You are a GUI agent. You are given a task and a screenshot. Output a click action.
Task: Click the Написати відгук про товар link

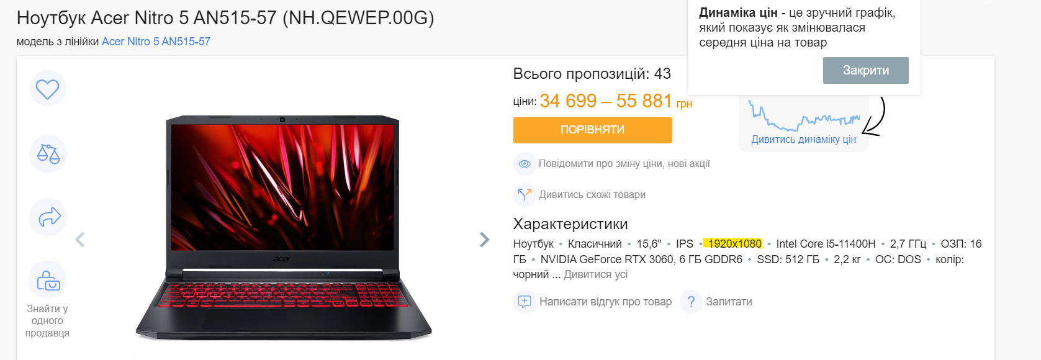[605, 302]
